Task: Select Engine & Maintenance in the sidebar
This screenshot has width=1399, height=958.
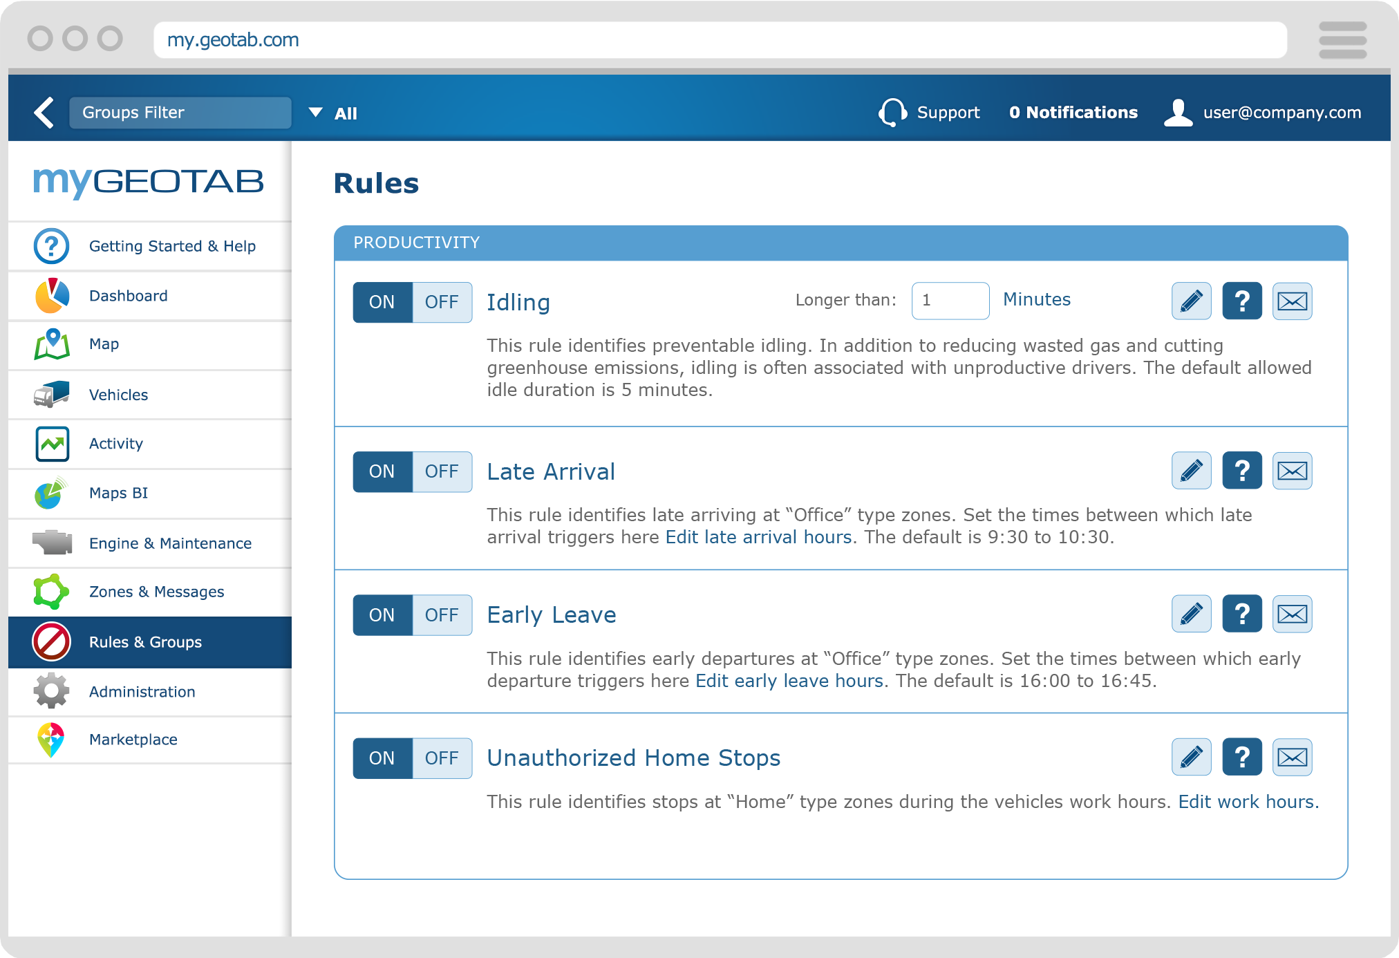Action: tap(150, 543)
